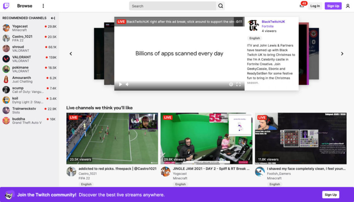Screen dimensions: 354x202
Task: Collapse the Recommended Channels sidebar
Action: pos(52,18)
